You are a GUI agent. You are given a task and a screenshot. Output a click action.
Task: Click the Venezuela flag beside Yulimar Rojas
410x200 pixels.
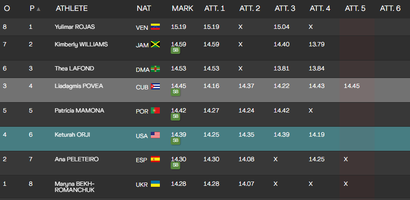pyautogui.click(x=155, y=27)
